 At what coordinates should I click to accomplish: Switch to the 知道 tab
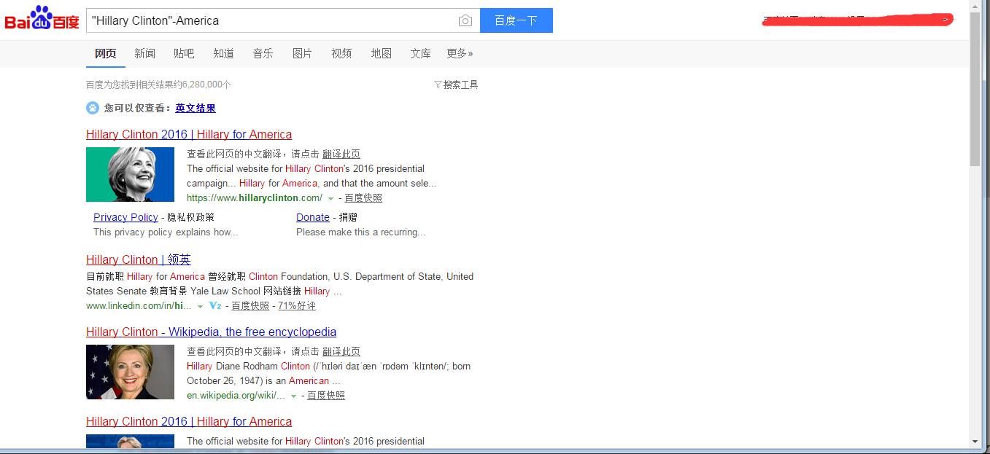tap(224, 53)
